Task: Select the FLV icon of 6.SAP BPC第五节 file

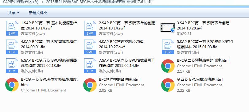Action: click(x=12, y=66)
